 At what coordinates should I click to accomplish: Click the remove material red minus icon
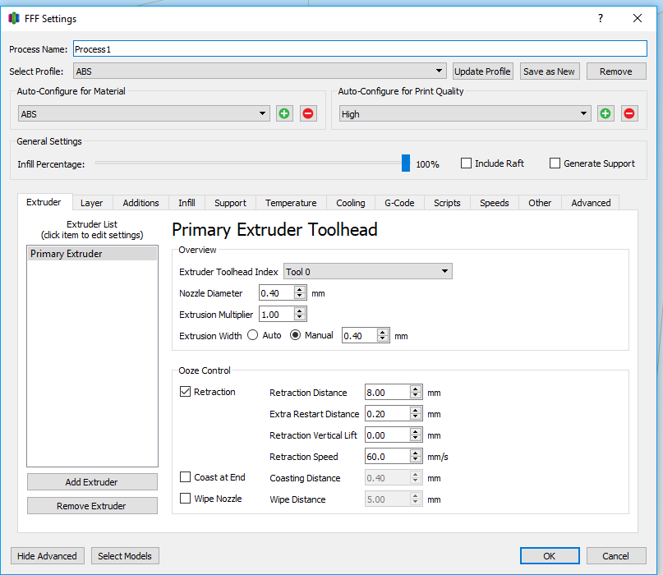pyautogui.click(x=308, y=113)
